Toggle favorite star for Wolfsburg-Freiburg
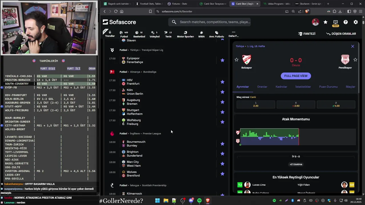The width and height of the screenshot is (365, 205). pos(222,122)
